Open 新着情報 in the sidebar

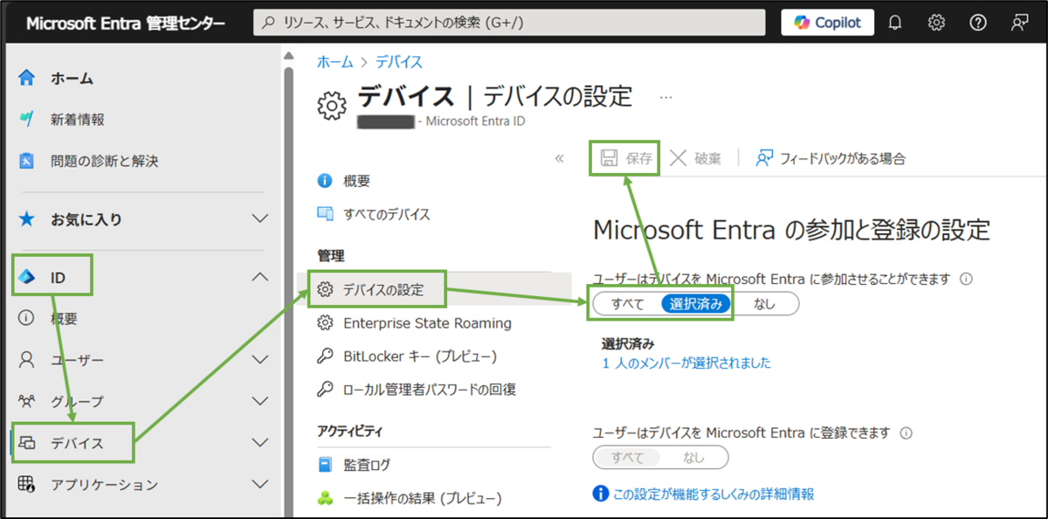coord(78,120)
